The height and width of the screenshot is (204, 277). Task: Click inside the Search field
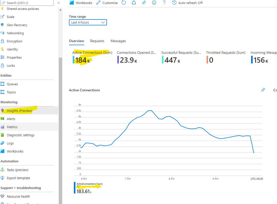coord(27,3)
